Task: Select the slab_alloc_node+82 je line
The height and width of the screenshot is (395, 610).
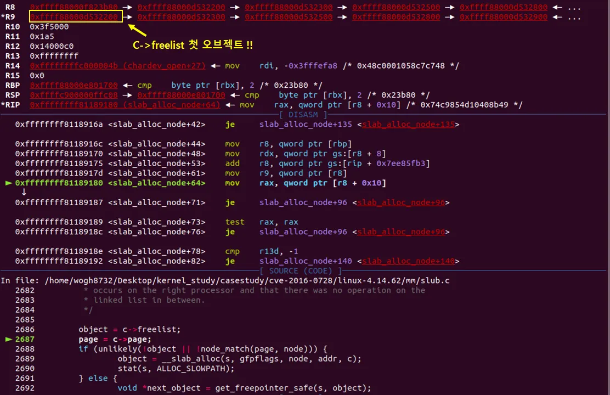Action: click(x=238, y=261)
